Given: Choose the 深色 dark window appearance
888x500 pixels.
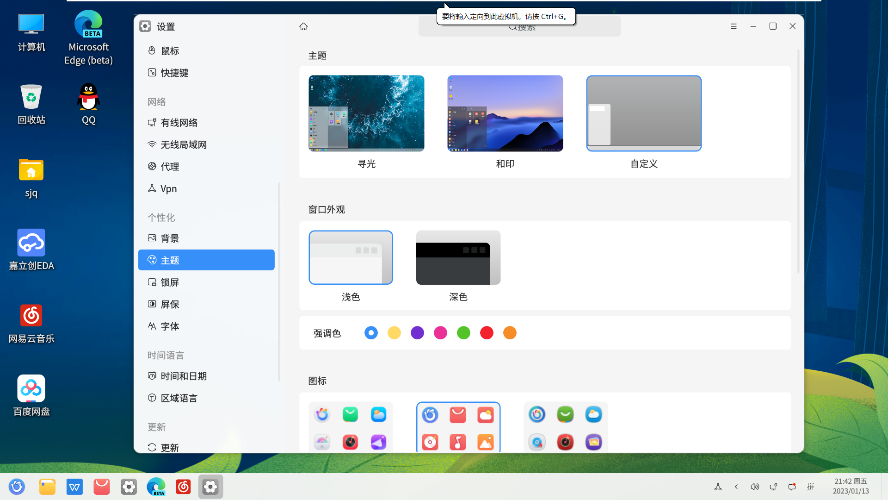Looking at the screenshot, I should (x=458, y=258).
